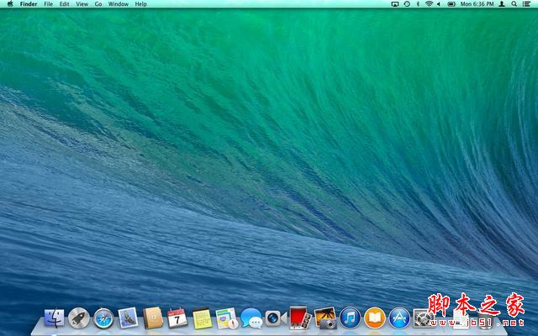Open the App Store from Dock
This screenshot has height=336, width=538.
[399, 318]
